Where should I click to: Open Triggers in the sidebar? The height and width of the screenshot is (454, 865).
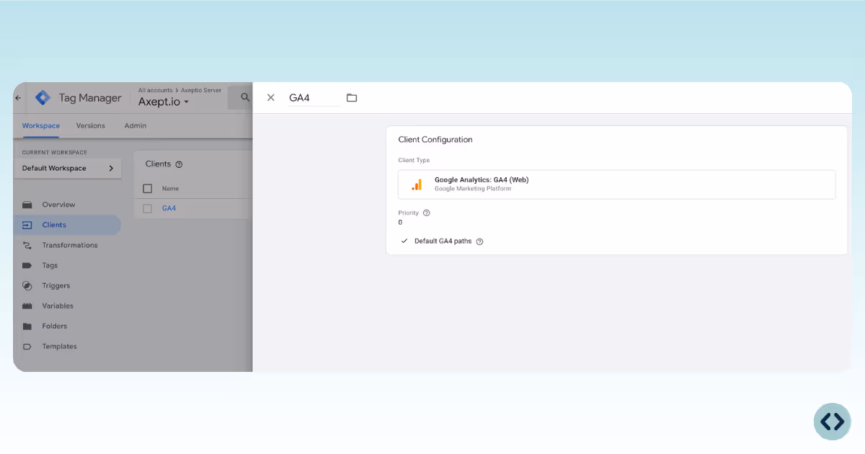[x=56, y=285]
